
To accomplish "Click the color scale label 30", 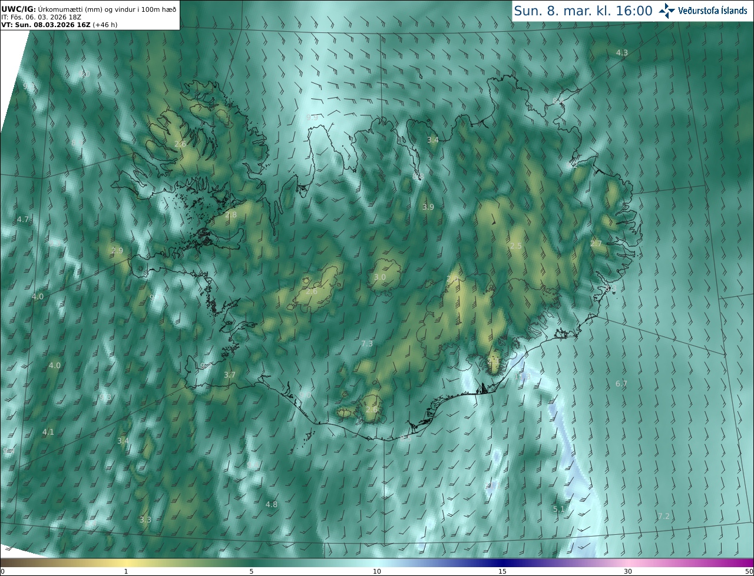I will point(628,571).
